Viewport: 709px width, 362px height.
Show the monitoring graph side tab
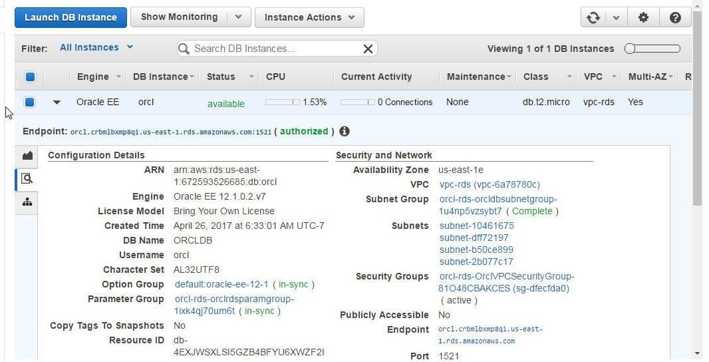coord(27,156)
